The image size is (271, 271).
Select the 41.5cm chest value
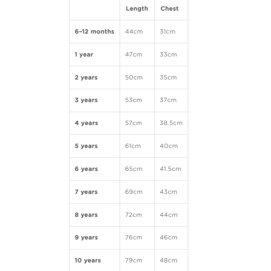point(170,169)
